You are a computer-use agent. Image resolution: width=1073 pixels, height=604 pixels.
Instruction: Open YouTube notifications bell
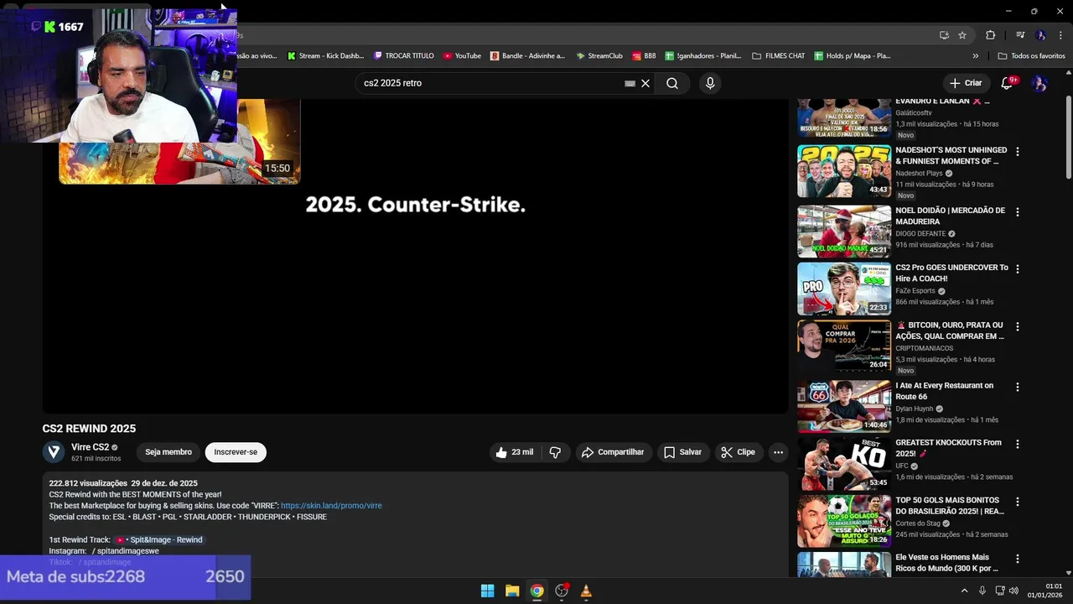[x=1008, y=83]
